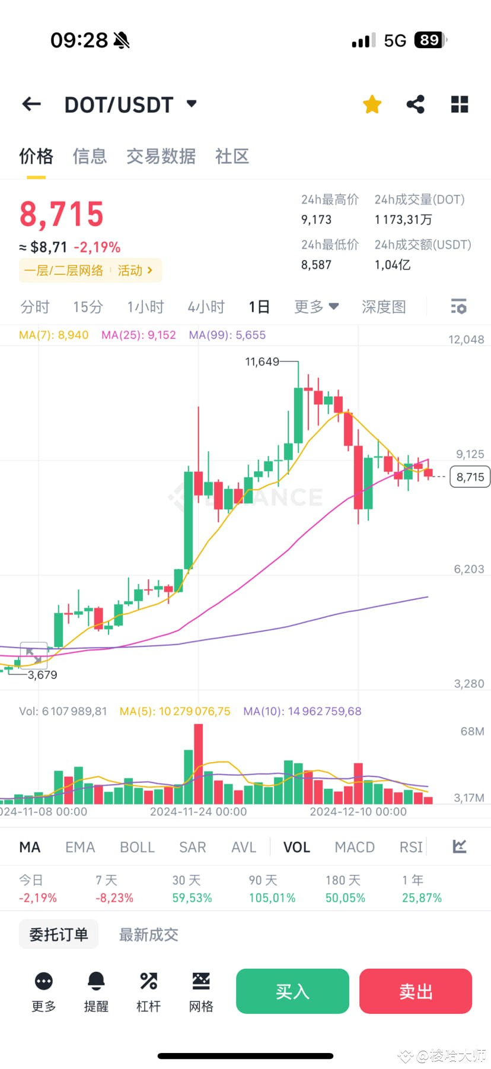This screenshot has width=491, height=1069.
Task: Open the grid layout icon top right
Action: point(459,103)
